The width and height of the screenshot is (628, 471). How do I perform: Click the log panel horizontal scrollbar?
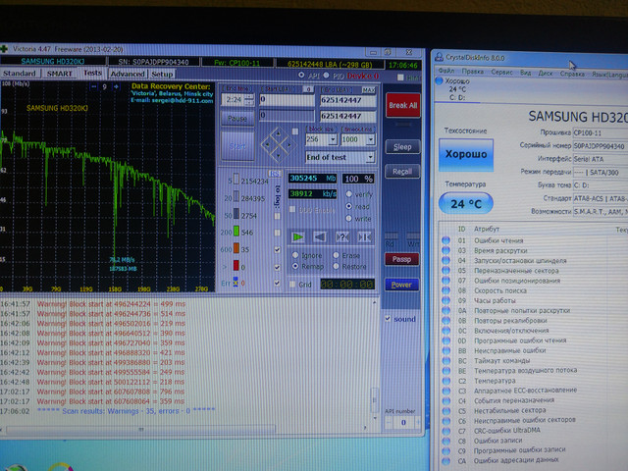click(x=183, y=429)
